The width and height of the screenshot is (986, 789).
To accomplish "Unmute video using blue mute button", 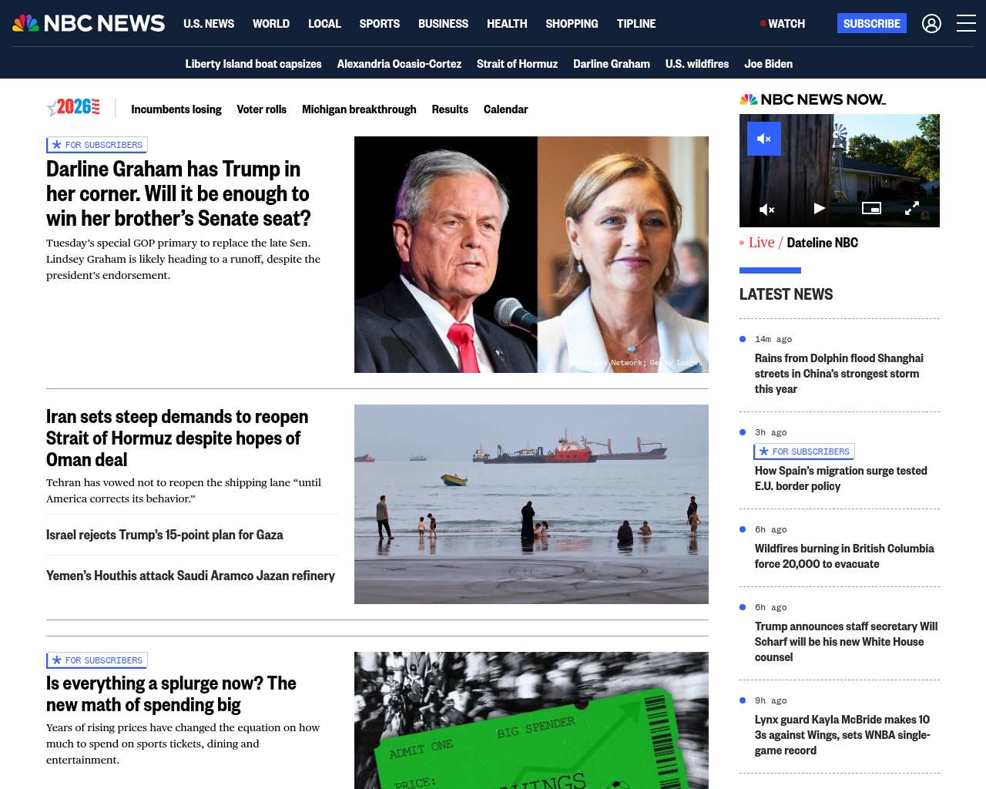I will point(764,139).
